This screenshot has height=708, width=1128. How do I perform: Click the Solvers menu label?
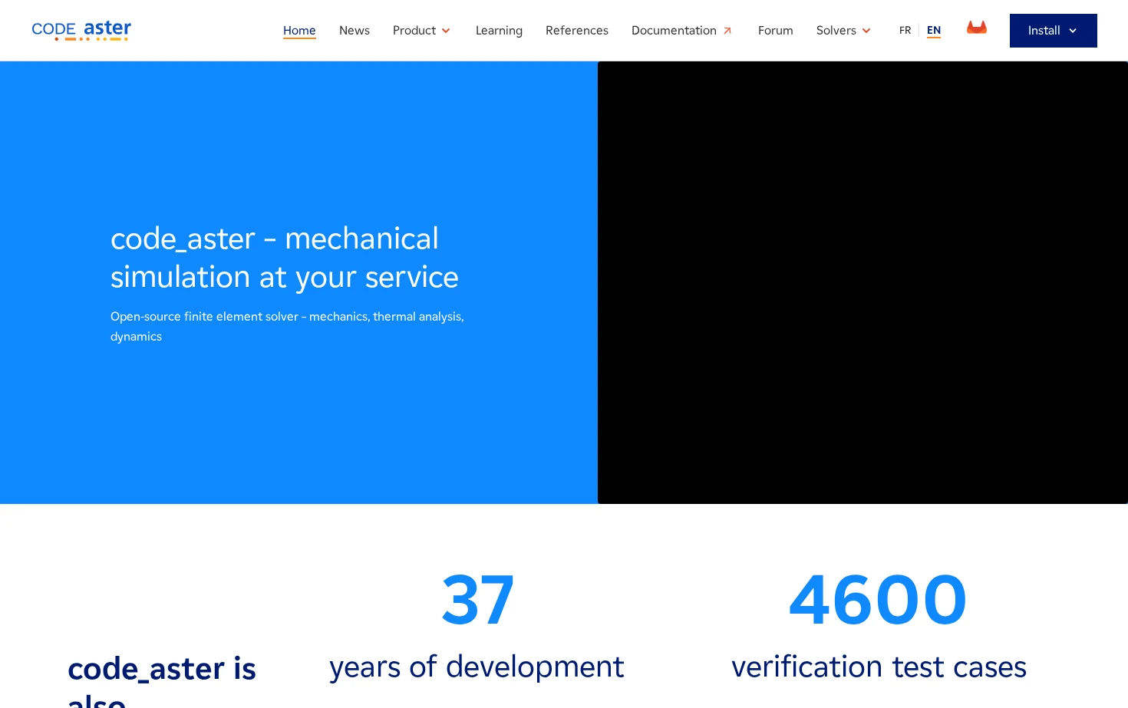(x=836, y=31)
